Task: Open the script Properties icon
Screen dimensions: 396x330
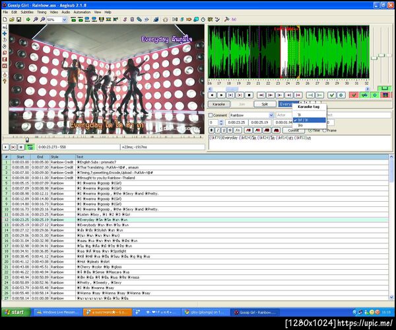Action: tap(132, 19)
